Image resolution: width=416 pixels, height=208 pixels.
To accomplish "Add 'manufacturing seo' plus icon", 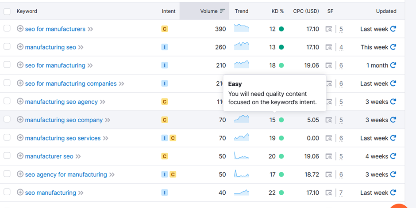I will (x=20, y=47).
